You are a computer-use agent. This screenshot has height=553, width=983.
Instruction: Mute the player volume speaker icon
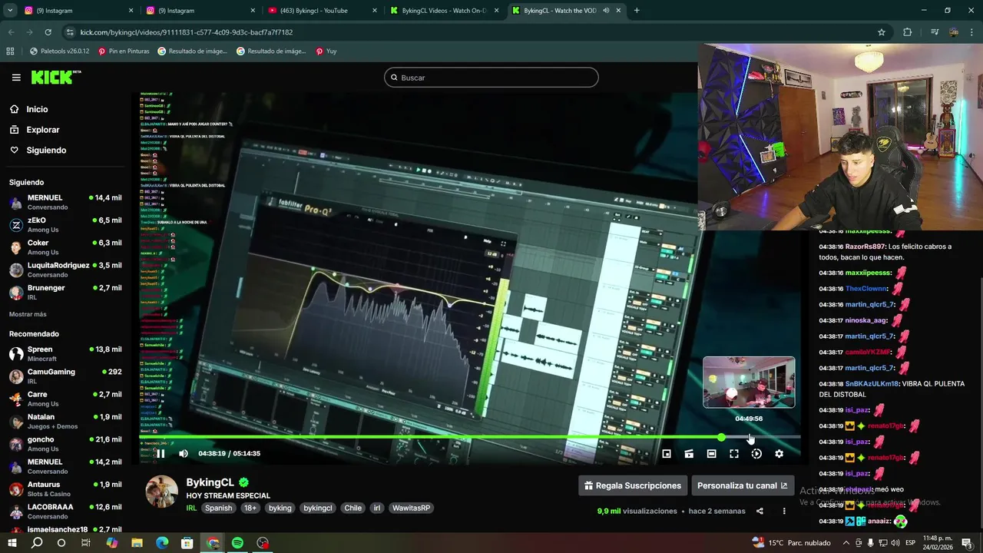pyautogui.click(x=184, y=453)
